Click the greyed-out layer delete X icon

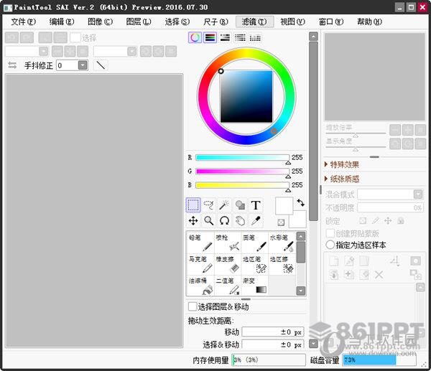click(x=379, y=274)
